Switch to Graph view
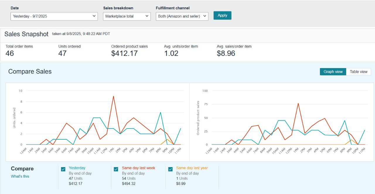The width and height of the screenshot is (375, 194). coord(333,72)
